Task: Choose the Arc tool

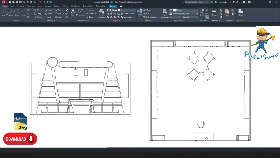Action: click(24, 12)
